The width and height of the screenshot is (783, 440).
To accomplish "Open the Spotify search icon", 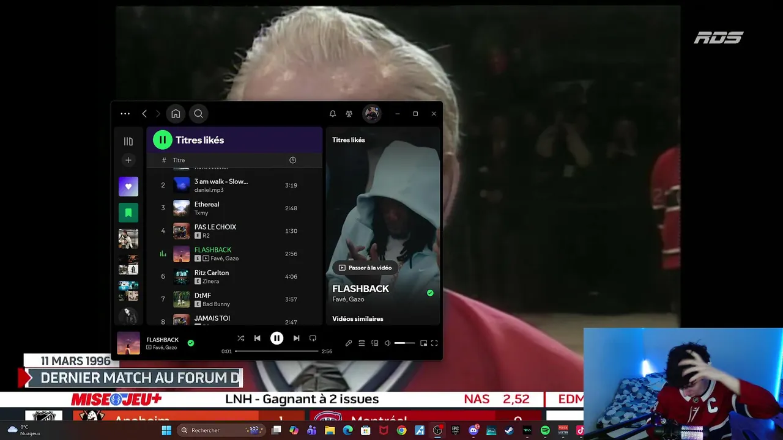I will click(x=198, y=114).
